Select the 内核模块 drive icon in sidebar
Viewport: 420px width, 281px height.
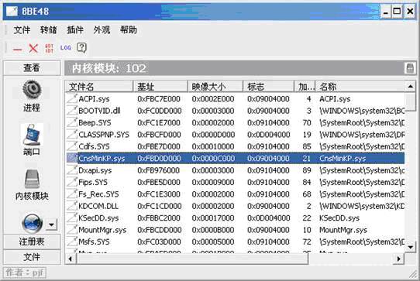point(32,179)
